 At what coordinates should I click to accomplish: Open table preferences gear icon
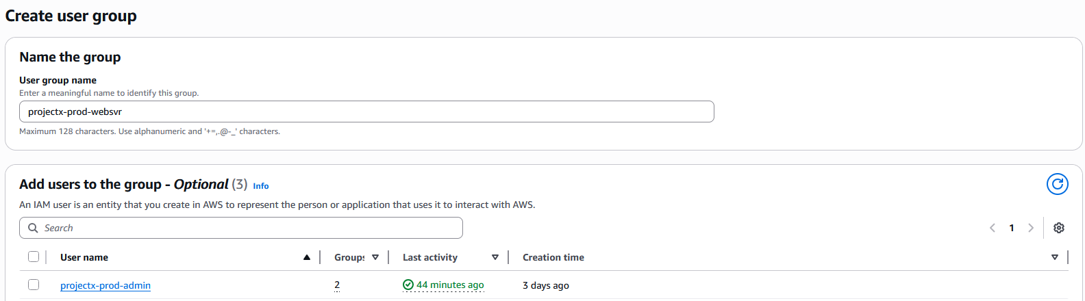click(x=1058, y=228)
